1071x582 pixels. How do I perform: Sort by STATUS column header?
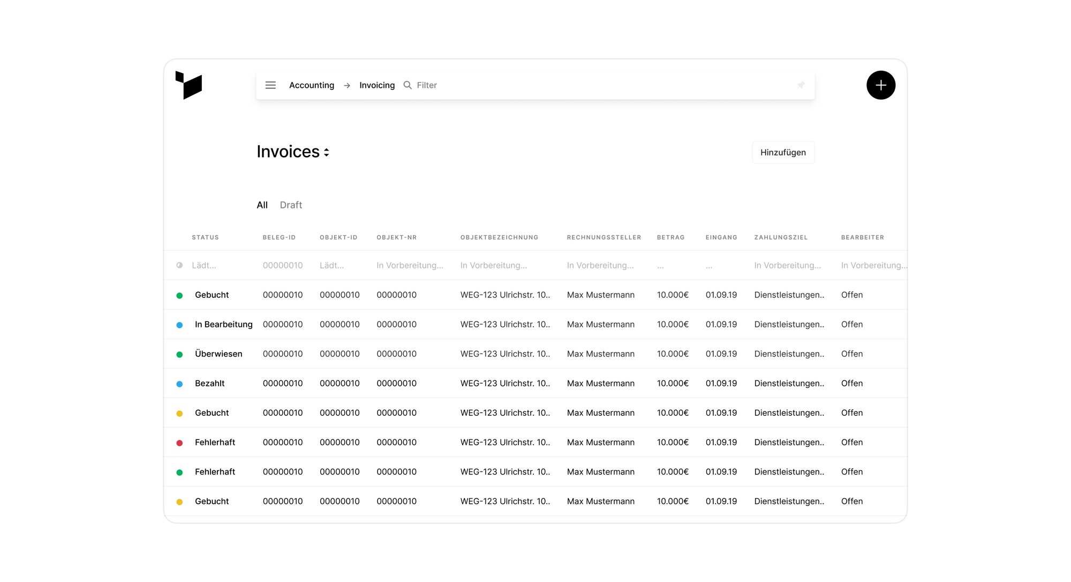click(205, 237)
